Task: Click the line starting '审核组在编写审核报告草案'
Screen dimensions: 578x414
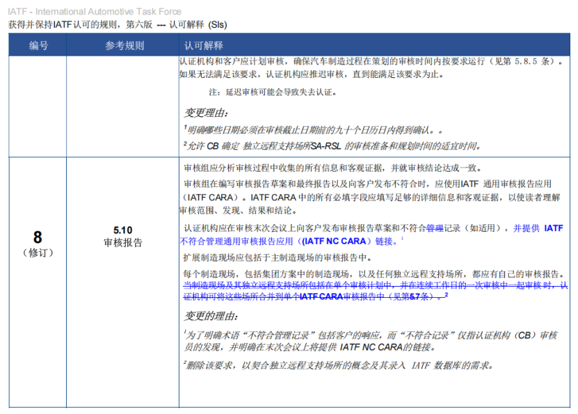Action: (367, 184)
